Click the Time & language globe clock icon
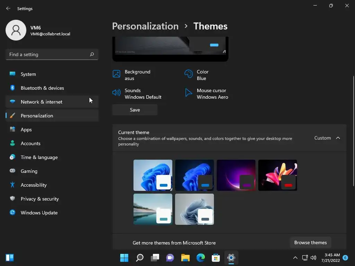The image size is (355, 266). [12, 157]
